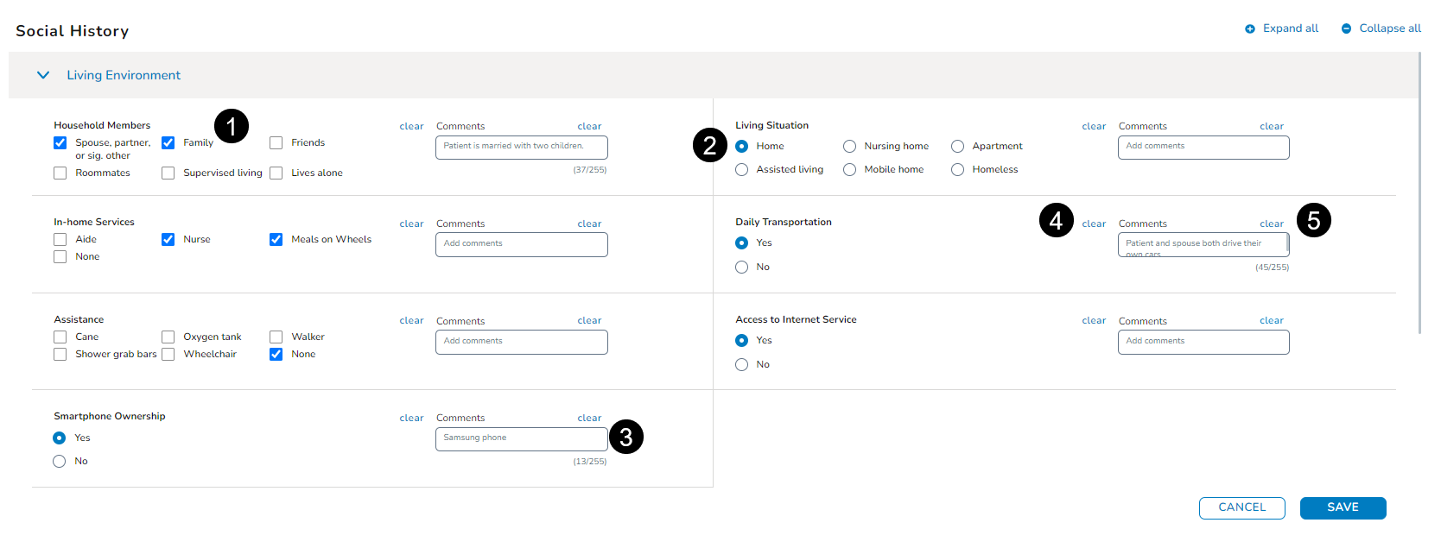Click callout marker number 4
This screenshot has width=1441, height=548.
tap(1056, 221)
